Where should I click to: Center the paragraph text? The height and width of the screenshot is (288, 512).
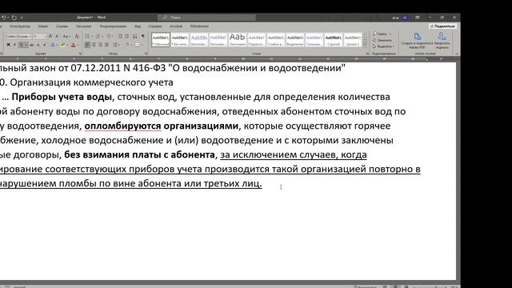94,45
